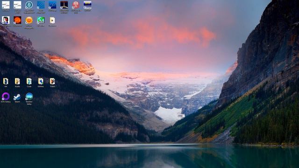
Task: Open the orange sun on black shortcut
Action: [x=17, y=20]
